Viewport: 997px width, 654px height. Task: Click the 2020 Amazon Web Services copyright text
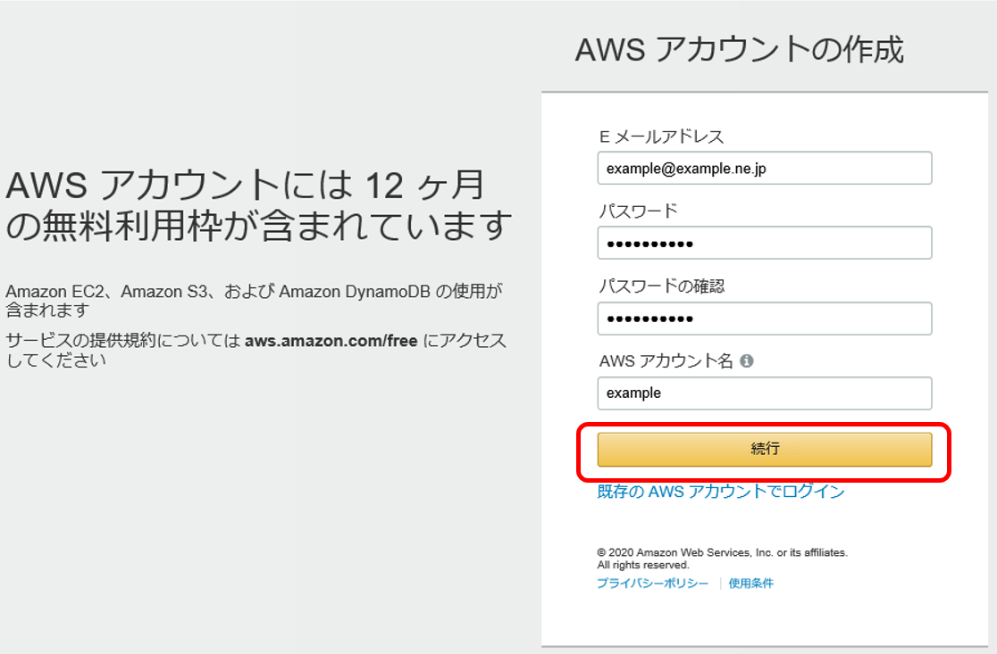coord(723,552)
